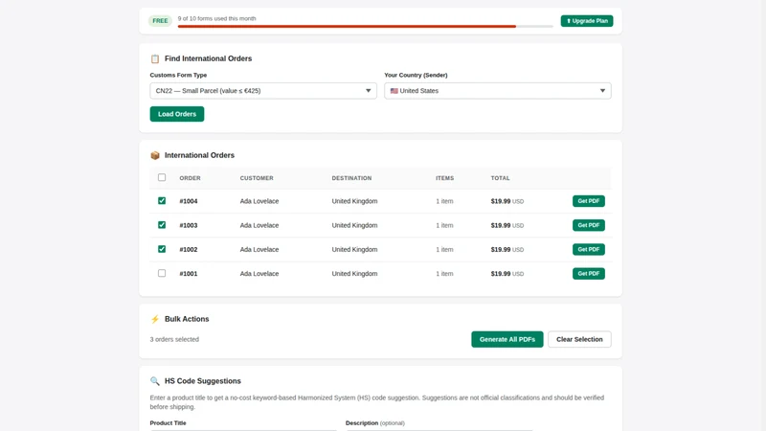Screen dimensions: 766x431
Task: Click Ada Lovelace in order #1004 row
Action: 259,201
